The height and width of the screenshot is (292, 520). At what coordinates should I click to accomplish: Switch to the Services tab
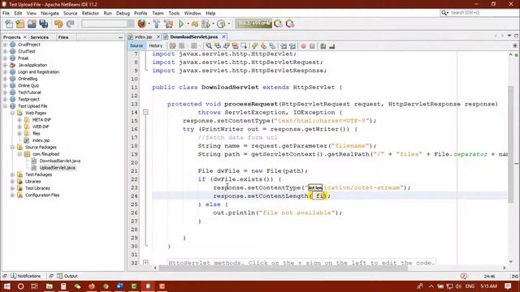click(x=40, y=37)
